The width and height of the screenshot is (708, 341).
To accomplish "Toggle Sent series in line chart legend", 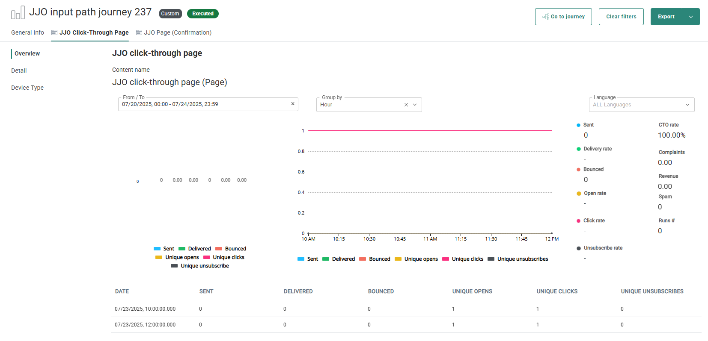I will pos(308,259).
